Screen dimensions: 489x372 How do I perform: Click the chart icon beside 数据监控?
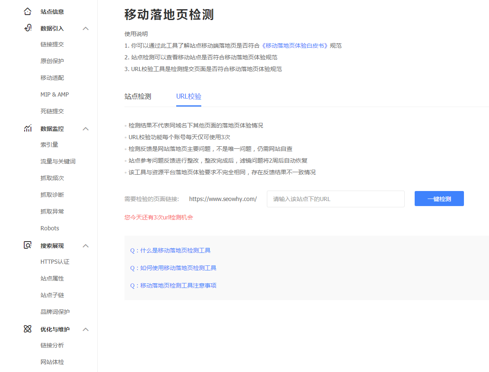click(x=28, y=129)
